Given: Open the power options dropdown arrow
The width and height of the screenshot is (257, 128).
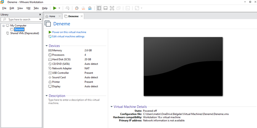Looking at the screenshot, I should click(x=59, y=8).
